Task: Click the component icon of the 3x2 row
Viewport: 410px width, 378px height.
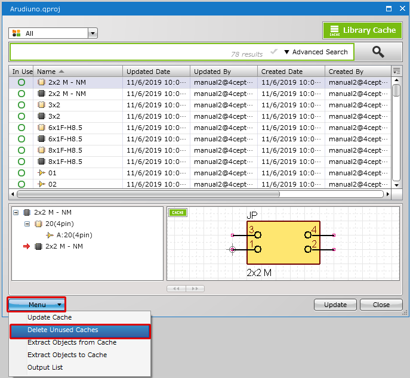Action: (x=41, y=105)
